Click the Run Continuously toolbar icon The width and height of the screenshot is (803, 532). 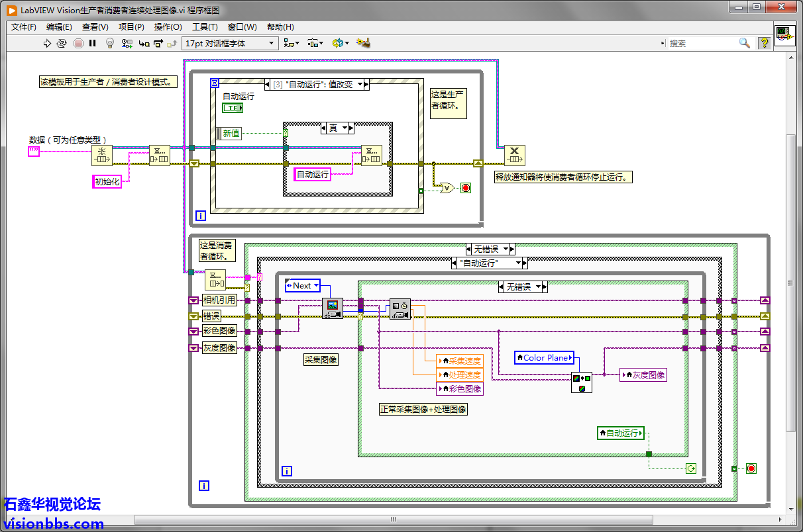pos(62,43)
